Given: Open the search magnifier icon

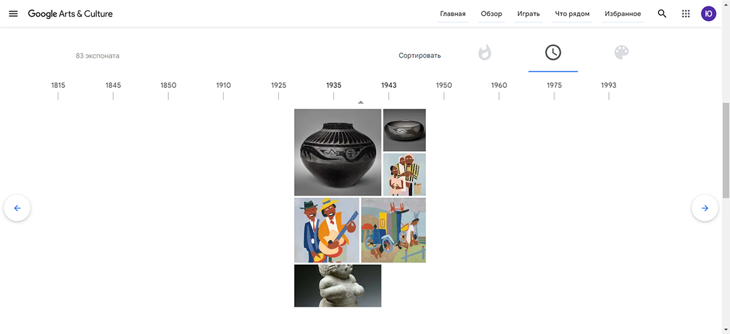Looking at the screenshot, I should (662, 13).
